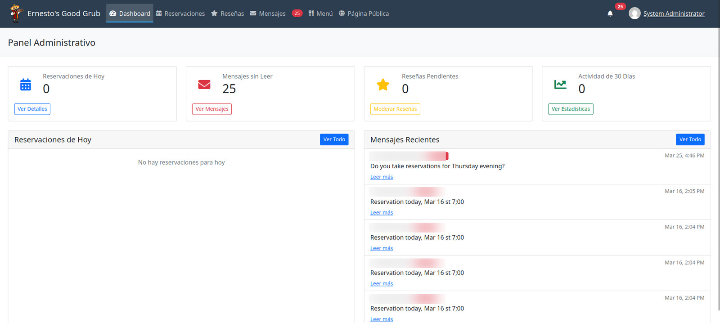The image size is (720, 323).
Task: Open Leer más for the Mar 16, 2:05 PM message
Action: [x=382, y=212]
